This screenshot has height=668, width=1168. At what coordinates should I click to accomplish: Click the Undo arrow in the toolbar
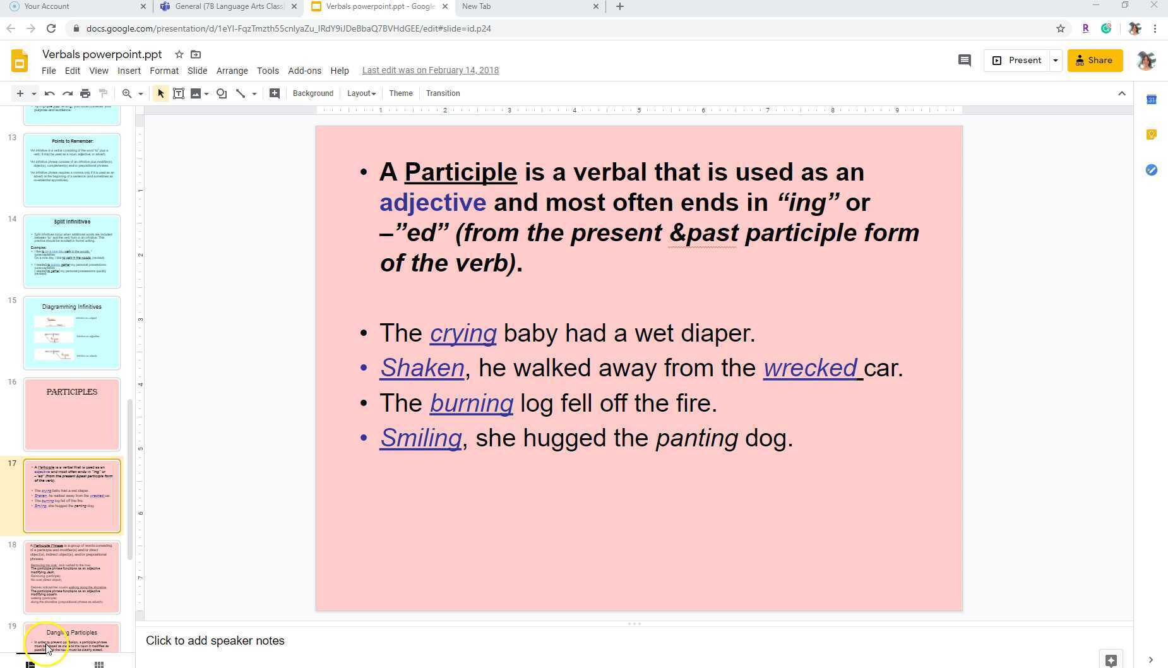pos(49,93)
